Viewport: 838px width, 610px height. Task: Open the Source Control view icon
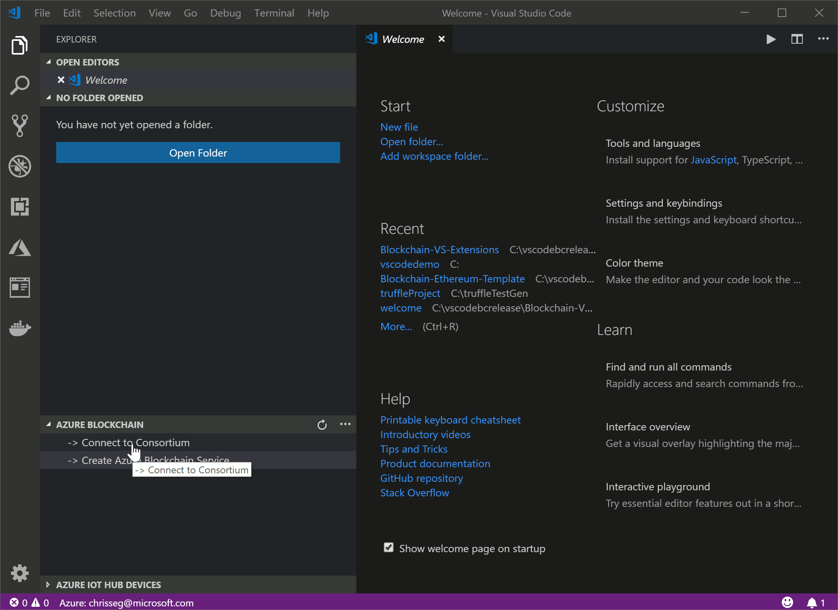19,125
